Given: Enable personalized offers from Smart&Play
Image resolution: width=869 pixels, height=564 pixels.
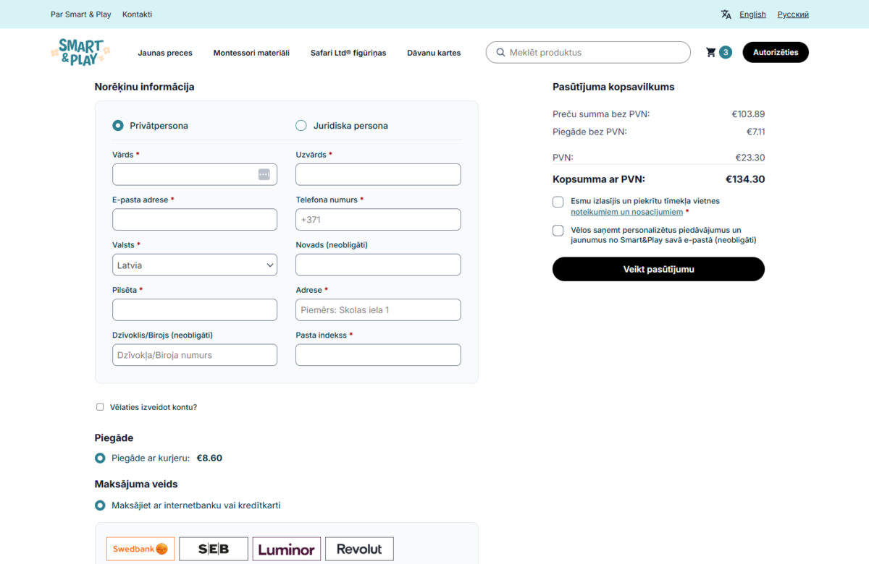Looking at the screenshot, I should [558, 230].
